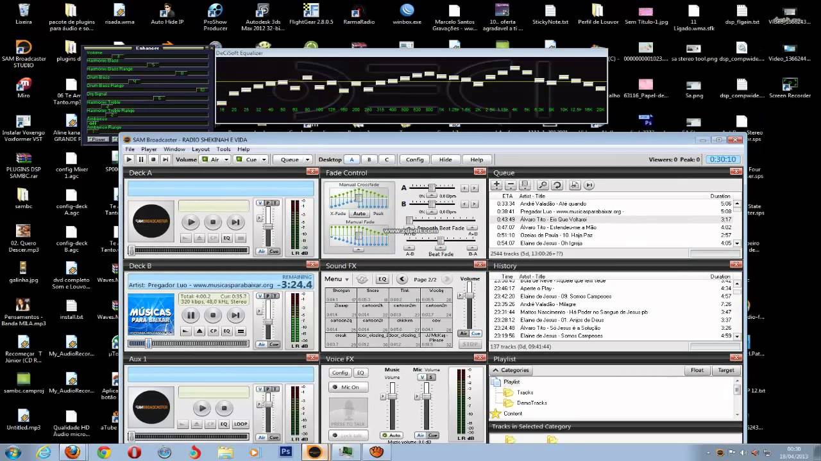The height and width of the screenshot is (461, 821).
Task: Open the Tools menu
Action: coord(223,149)
